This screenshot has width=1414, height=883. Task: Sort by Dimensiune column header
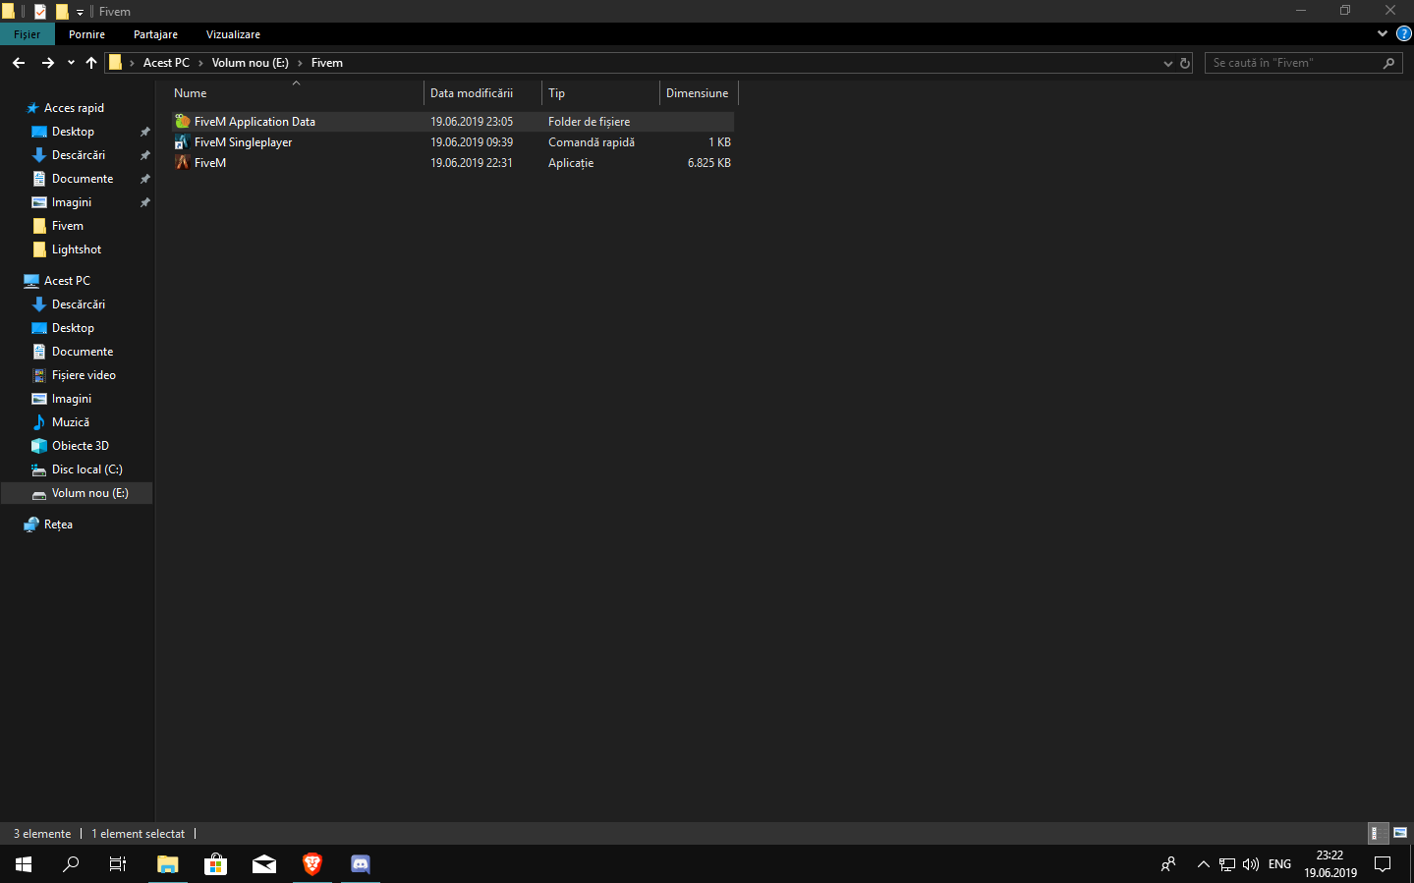coord(698,93)
